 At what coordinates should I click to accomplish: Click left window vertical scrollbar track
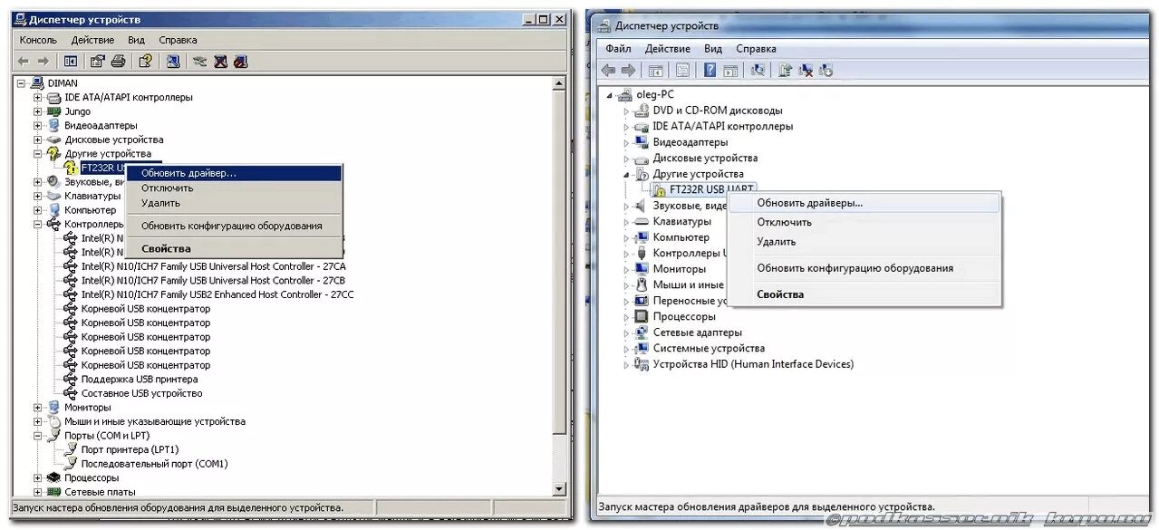[559, 457]
